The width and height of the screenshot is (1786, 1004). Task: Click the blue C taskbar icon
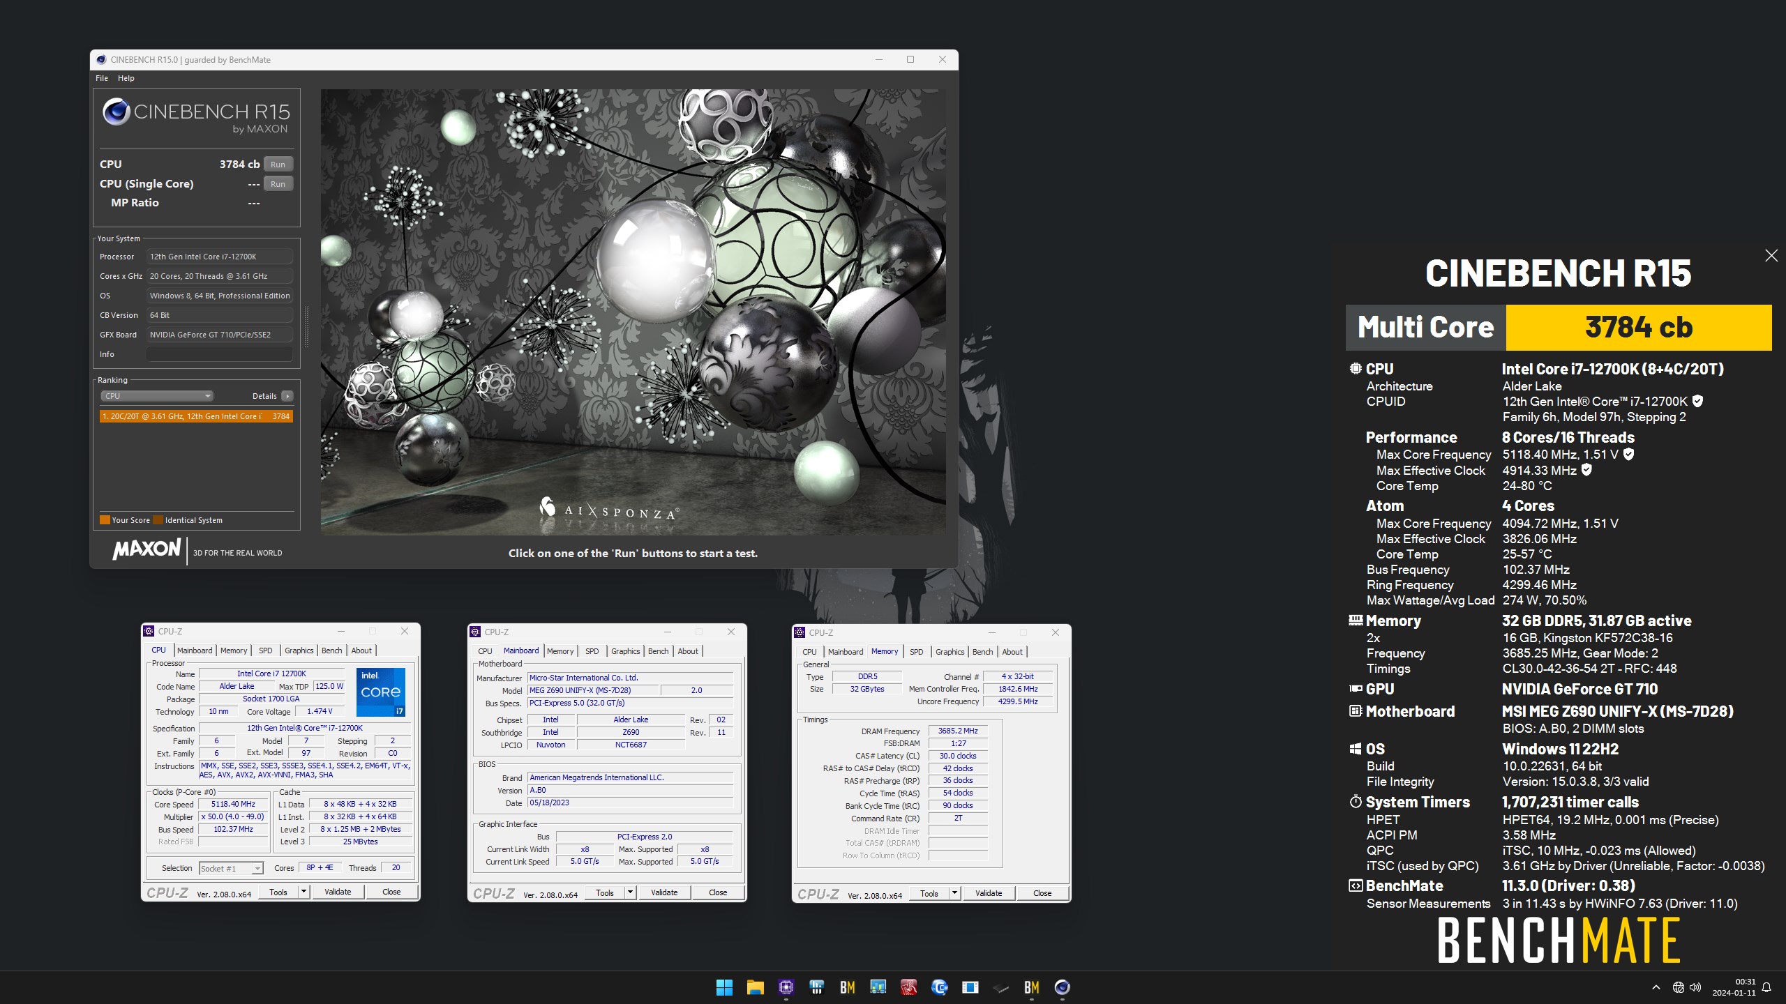pyautogui.click(x=939, y=987)
